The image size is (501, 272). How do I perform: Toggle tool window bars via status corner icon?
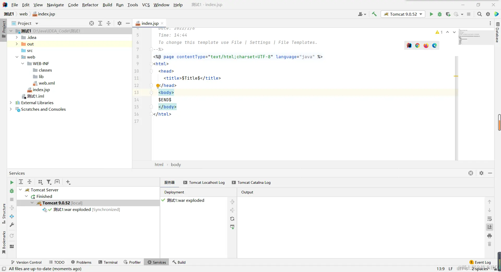point(4,269)
